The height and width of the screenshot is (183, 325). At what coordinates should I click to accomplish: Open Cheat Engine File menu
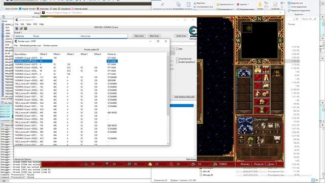tap(17, 24)
